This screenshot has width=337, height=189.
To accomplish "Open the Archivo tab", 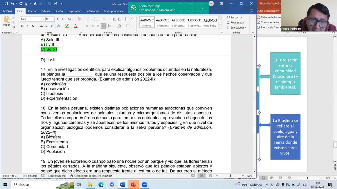I will pyautogui.click(x=7, y=11).
